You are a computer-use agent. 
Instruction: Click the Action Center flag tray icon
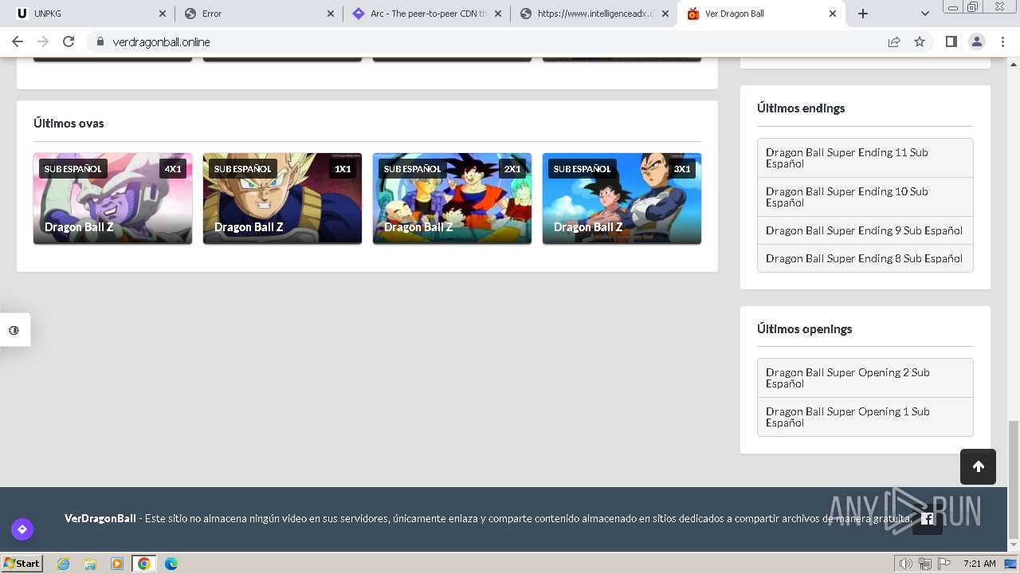click(x=944, y=564)
